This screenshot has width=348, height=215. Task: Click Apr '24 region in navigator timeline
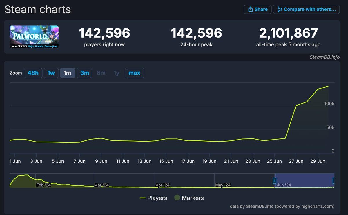point(163,185)
